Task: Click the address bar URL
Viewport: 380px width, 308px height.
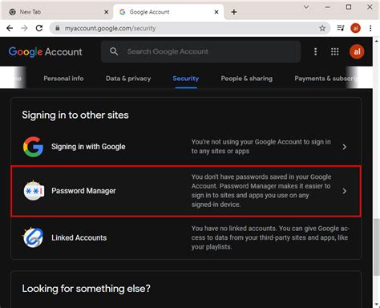Action: 110,28
